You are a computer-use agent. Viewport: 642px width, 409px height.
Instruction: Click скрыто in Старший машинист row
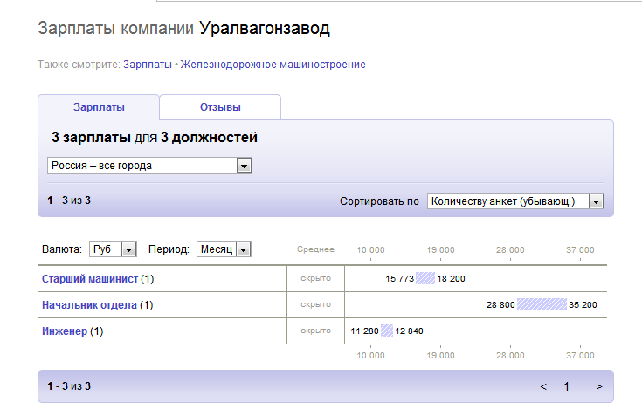coord(315,279)
